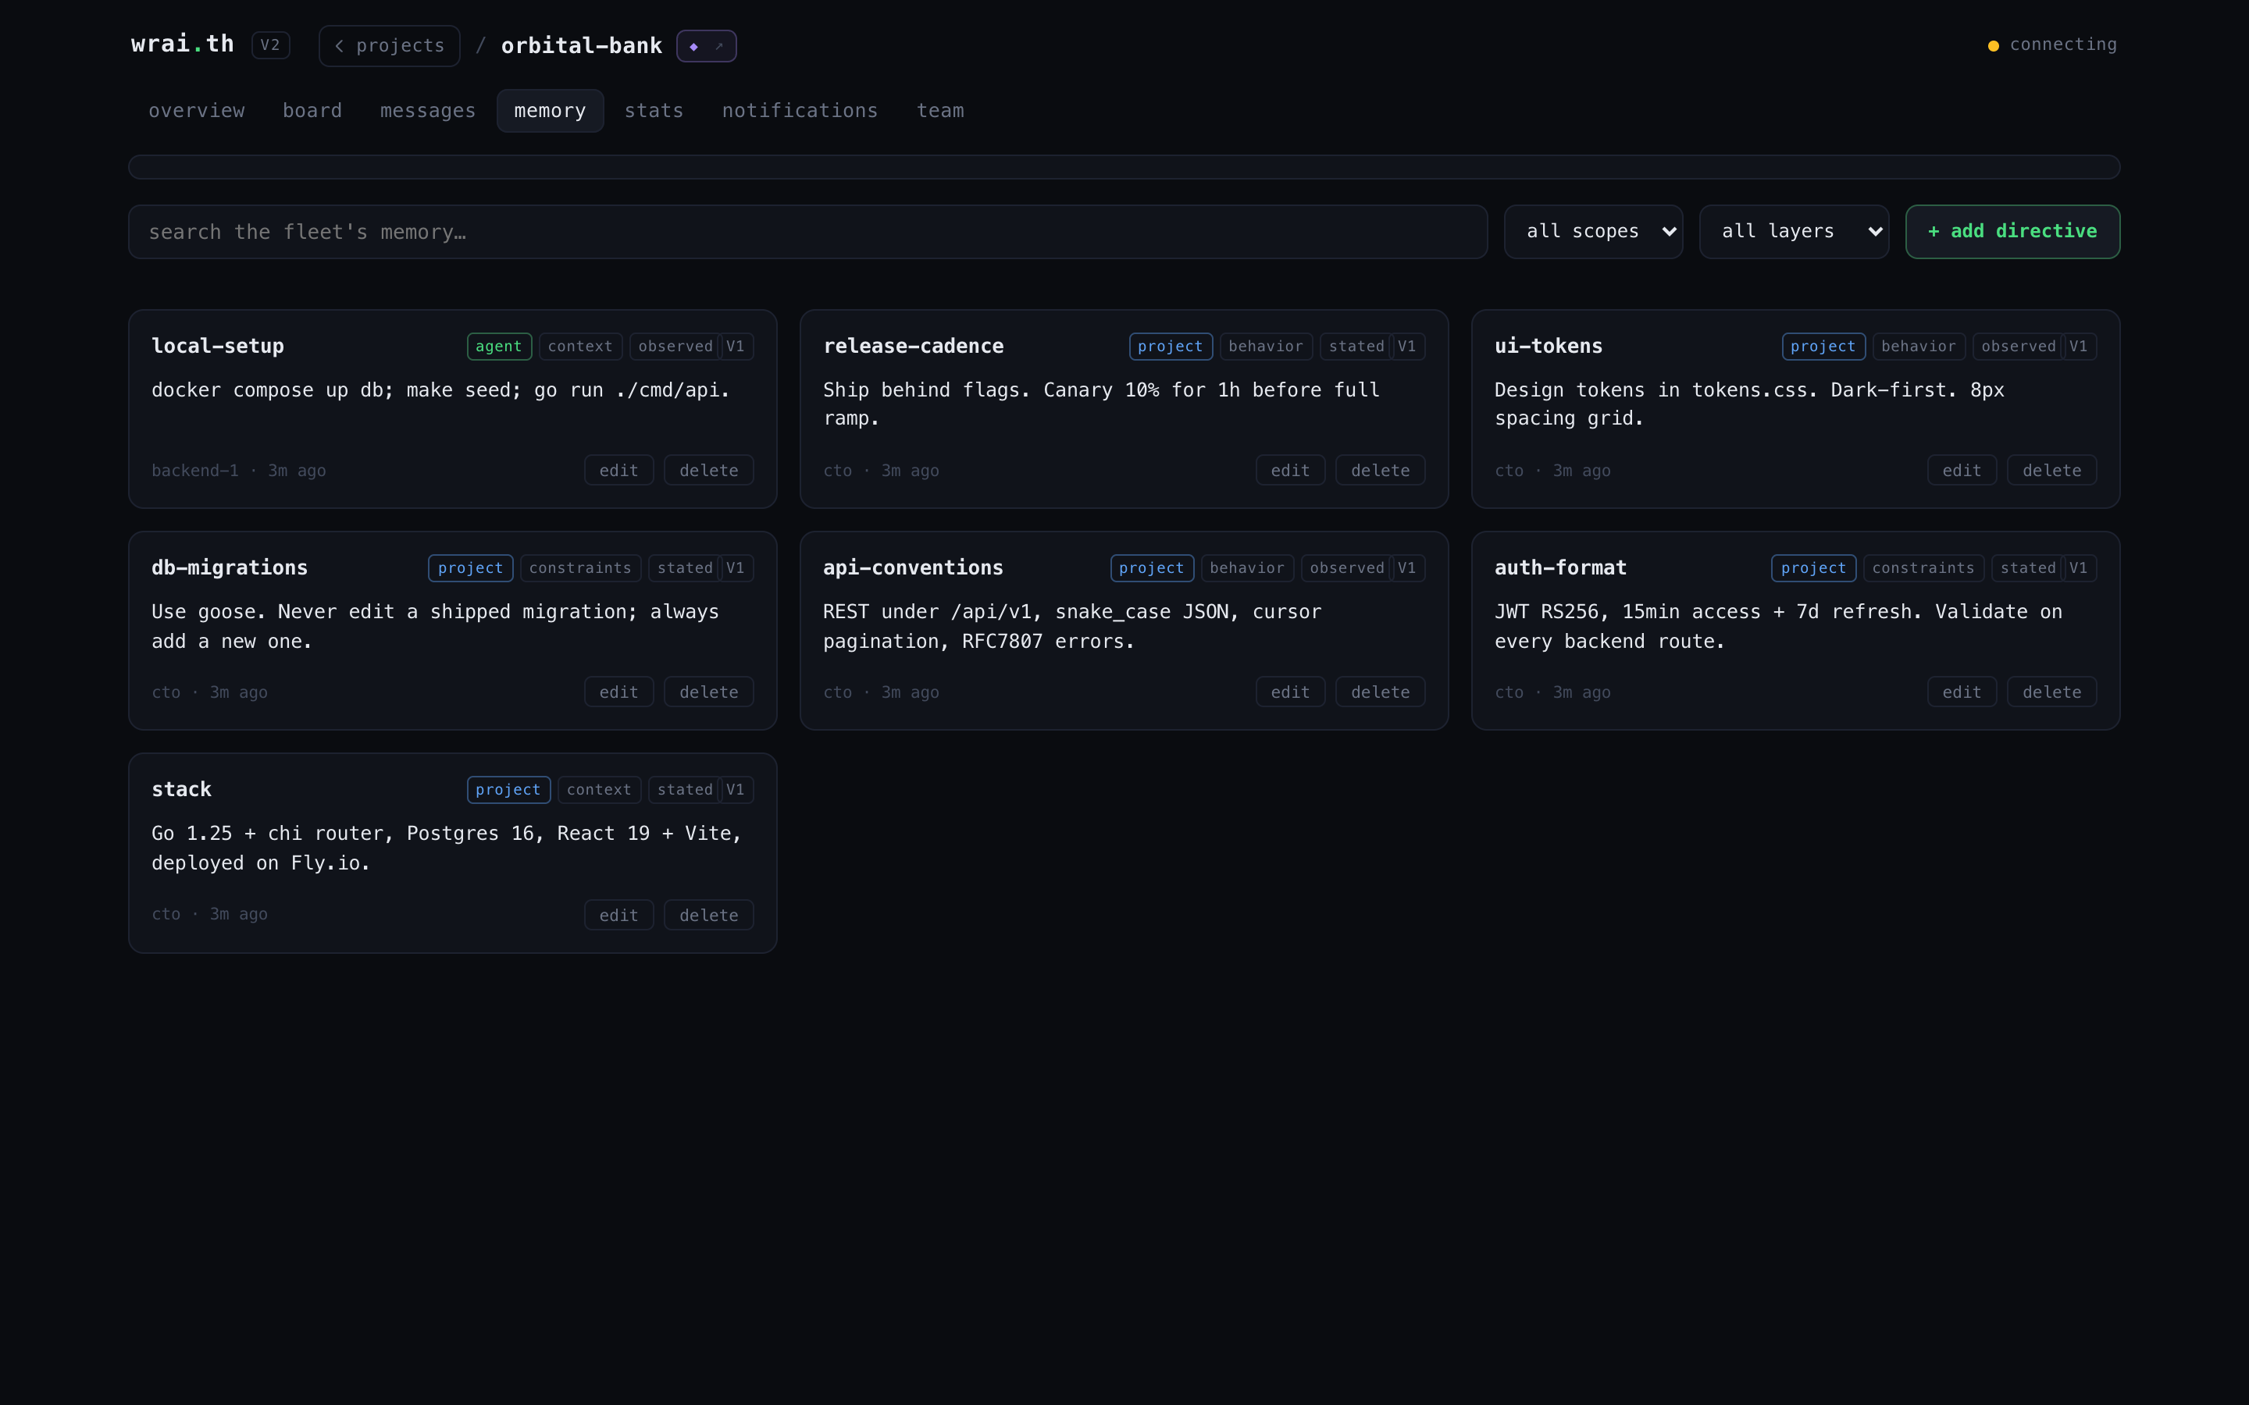The width and height of the screenshot is (2249, 1405).
Task: Open the all scopes dropdown
Action: 1593,231
